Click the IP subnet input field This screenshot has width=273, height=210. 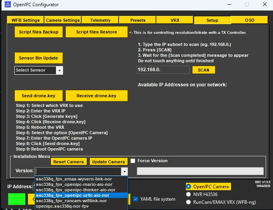(163, 70)
